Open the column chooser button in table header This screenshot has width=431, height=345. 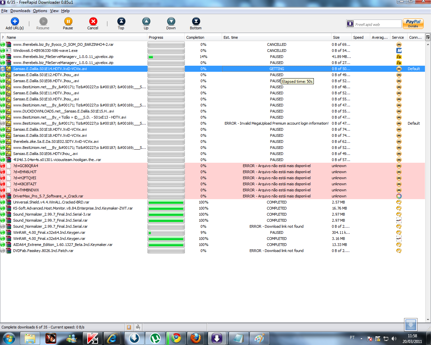pyautogui.click(x=428, y=37)
